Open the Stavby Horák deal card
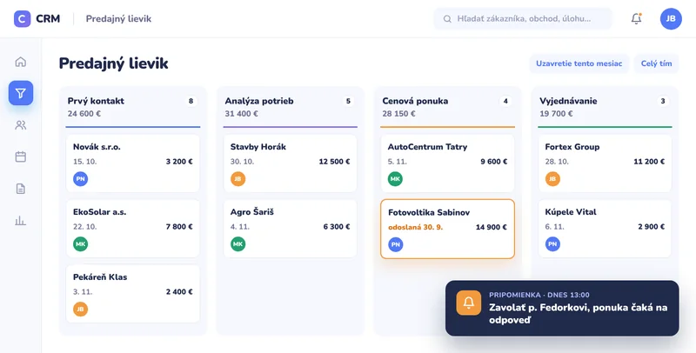 [291, 163]
